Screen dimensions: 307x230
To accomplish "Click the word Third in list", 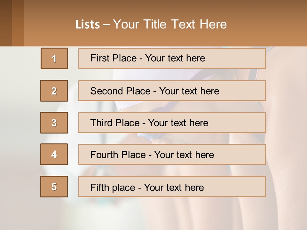I will (101, 123).
